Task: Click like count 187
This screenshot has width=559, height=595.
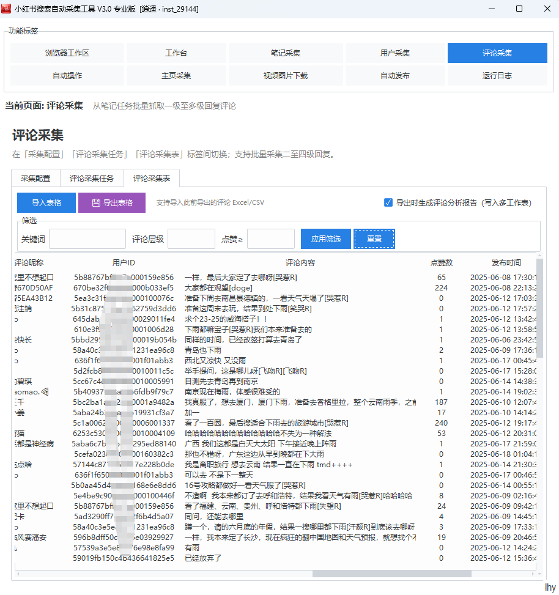Action: click(442, 402)
